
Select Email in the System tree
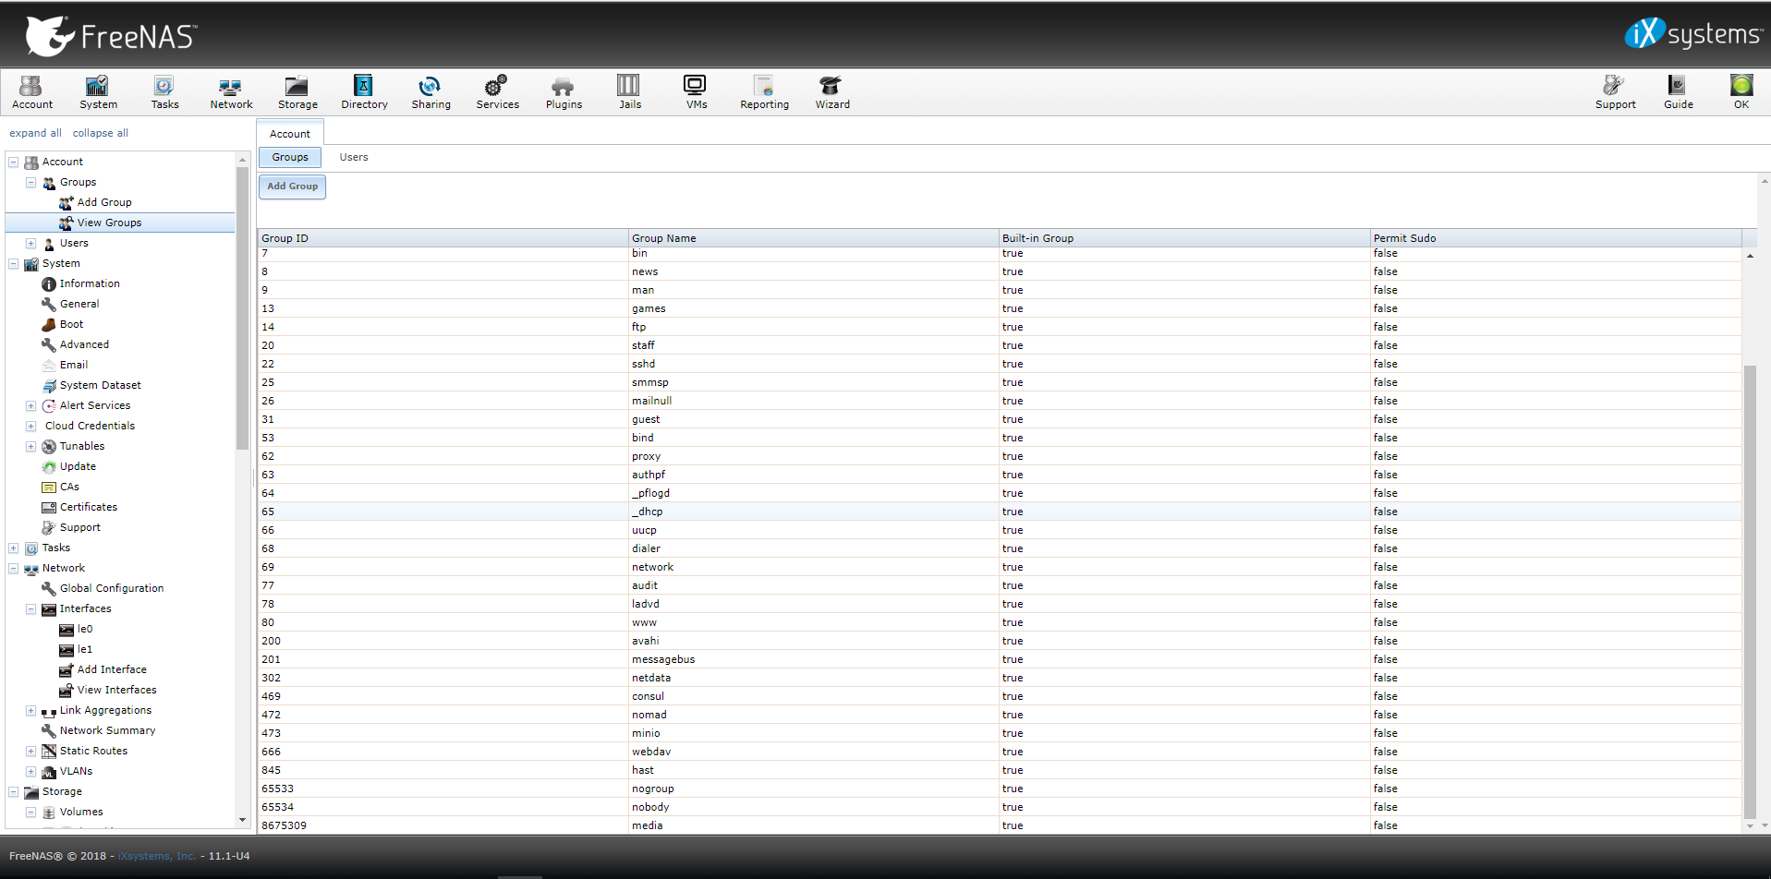click(x=74, y=365)
